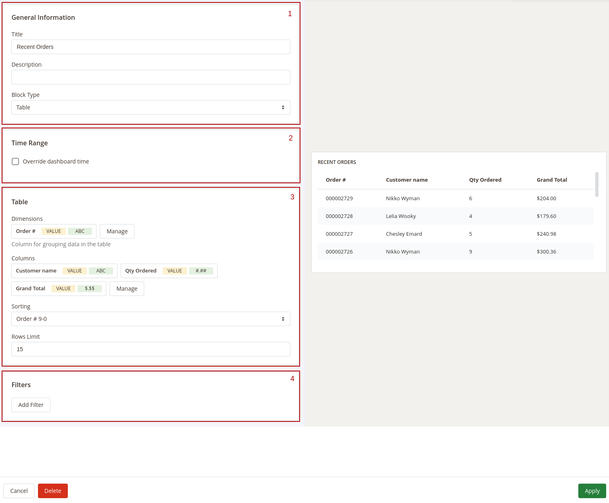Click Manage next to the Order # dimension
The width and height of the screenshot is (609, 503).
pos(117,231)
